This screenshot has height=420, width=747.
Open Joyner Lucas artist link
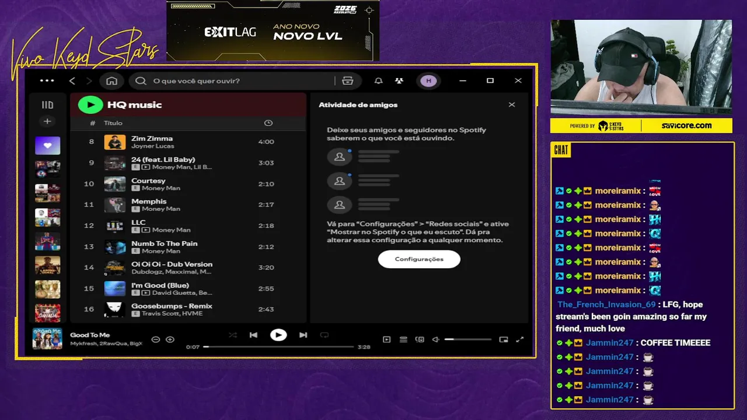[x=153, y=146]
